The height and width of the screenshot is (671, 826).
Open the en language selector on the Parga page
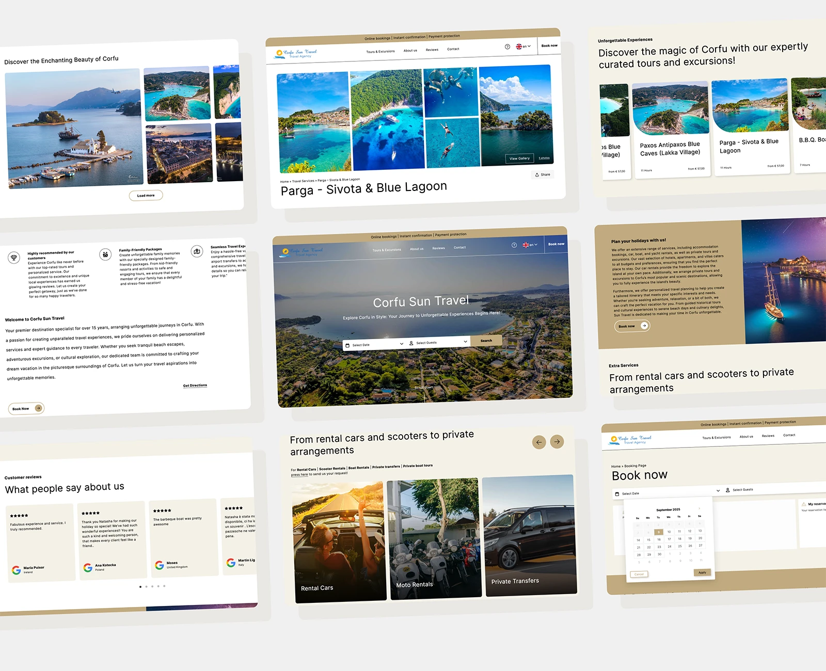coord(523,46)
